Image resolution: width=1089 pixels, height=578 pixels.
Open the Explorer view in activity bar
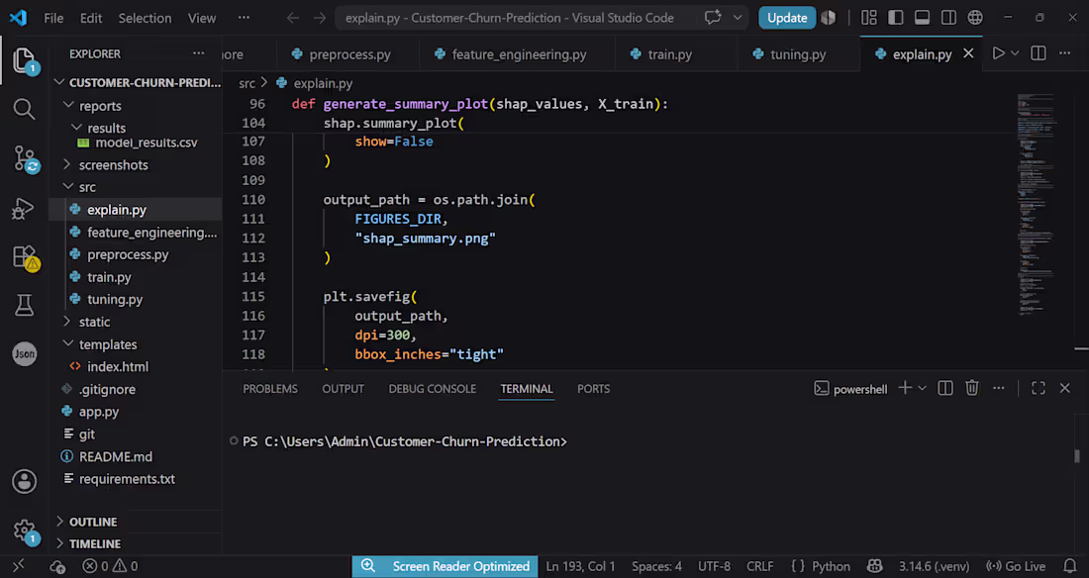(24, 60)
